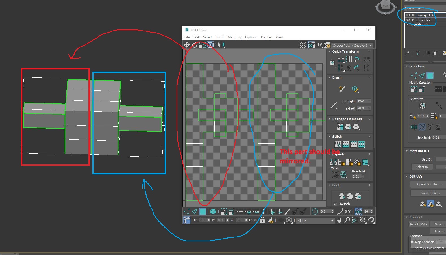Expand the Unwrap UVW modifier arrow
Viewport: 446px width, 255px height.
coord(413,15)
